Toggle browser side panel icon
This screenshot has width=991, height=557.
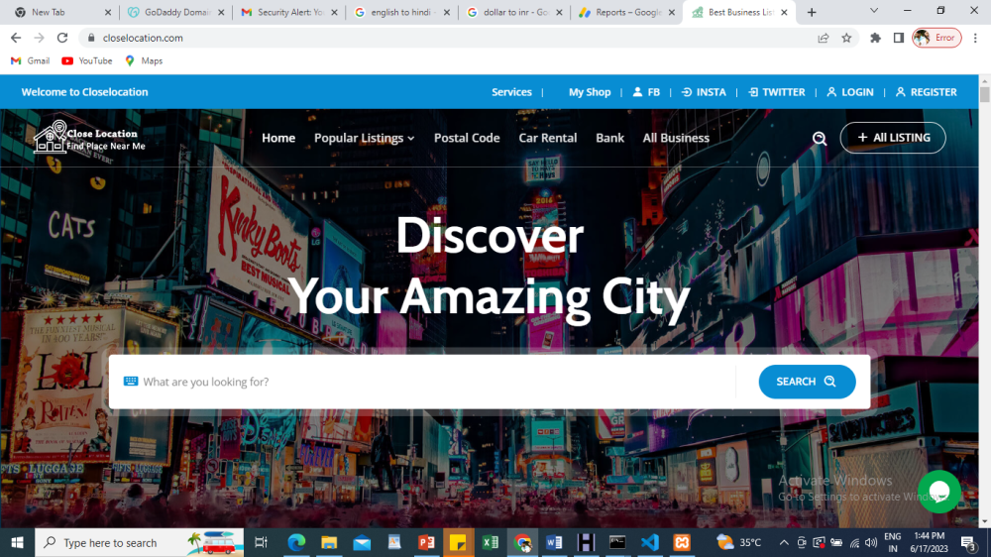point(898,38)
